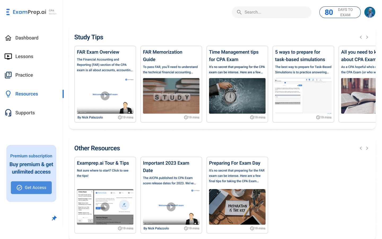
Task: Click the task-based simulations screenshot thumbnail
Action: [303, 96]
